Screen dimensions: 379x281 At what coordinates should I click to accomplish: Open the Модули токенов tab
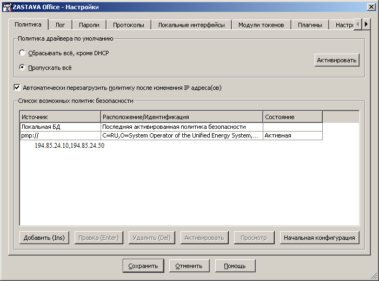(261, 25)
